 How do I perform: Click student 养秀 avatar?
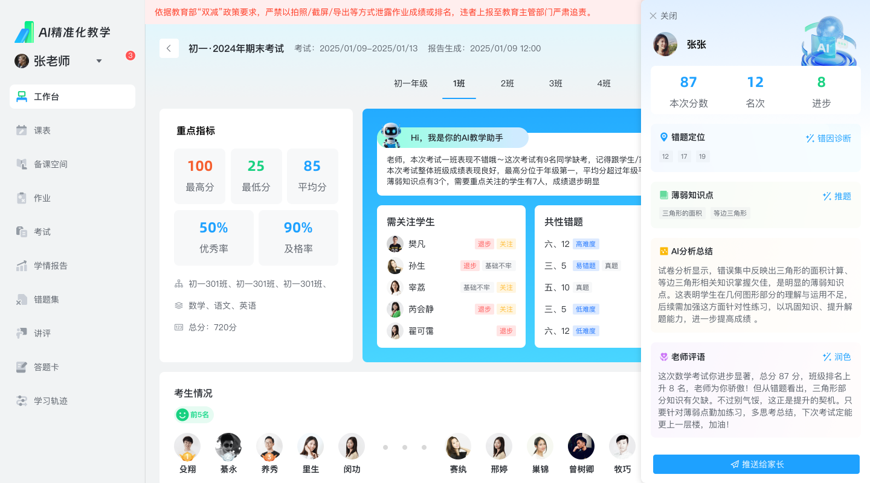pos(269,447)
